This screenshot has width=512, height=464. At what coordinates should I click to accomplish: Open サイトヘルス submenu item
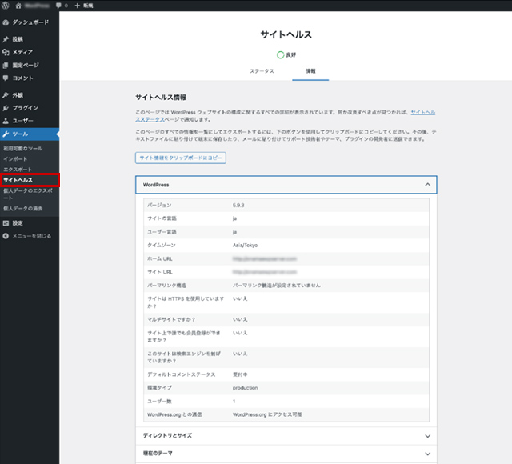[18, 180]
